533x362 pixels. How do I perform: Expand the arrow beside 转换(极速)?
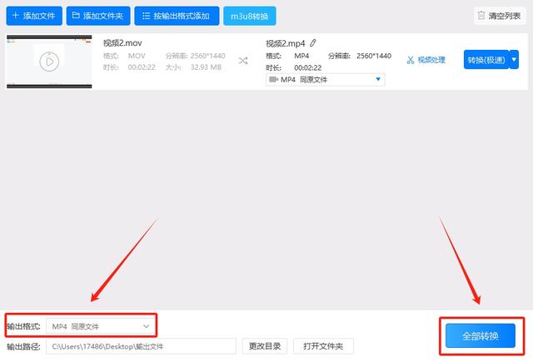pos(514,60)
